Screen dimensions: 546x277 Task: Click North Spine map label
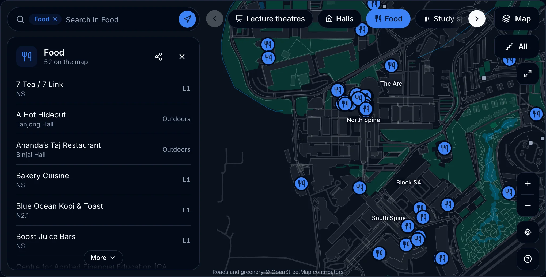363,120
